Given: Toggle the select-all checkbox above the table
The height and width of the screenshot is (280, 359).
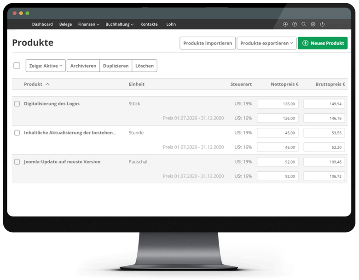Looking at the screenshot, I should click(x=17, y=66).
